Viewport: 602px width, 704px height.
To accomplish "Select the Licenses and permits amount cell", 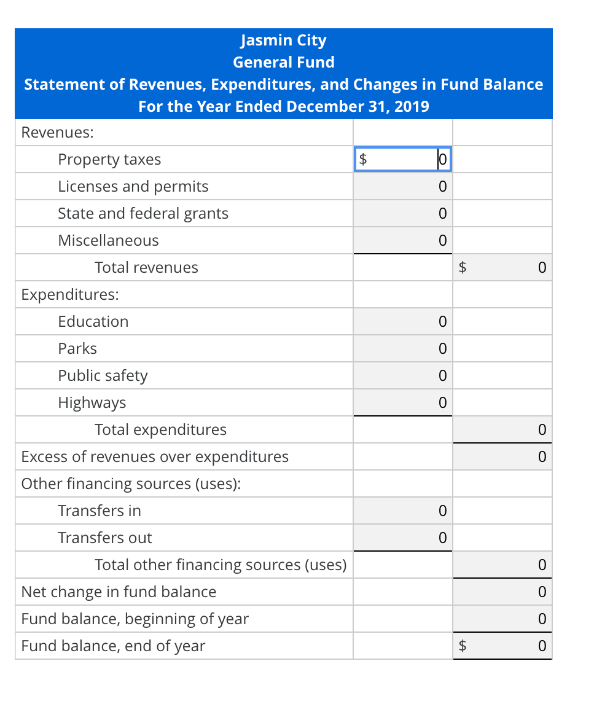I will [x=402, y=186].
